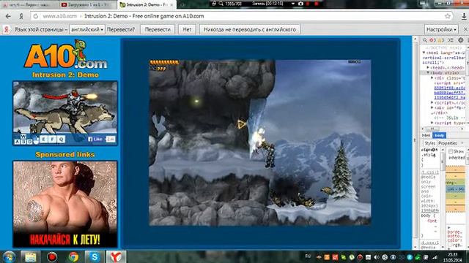Click the volume speaker tray icon
Image resolution: width=469 pixels, height=263 pixels.
[x=377, y=257]
